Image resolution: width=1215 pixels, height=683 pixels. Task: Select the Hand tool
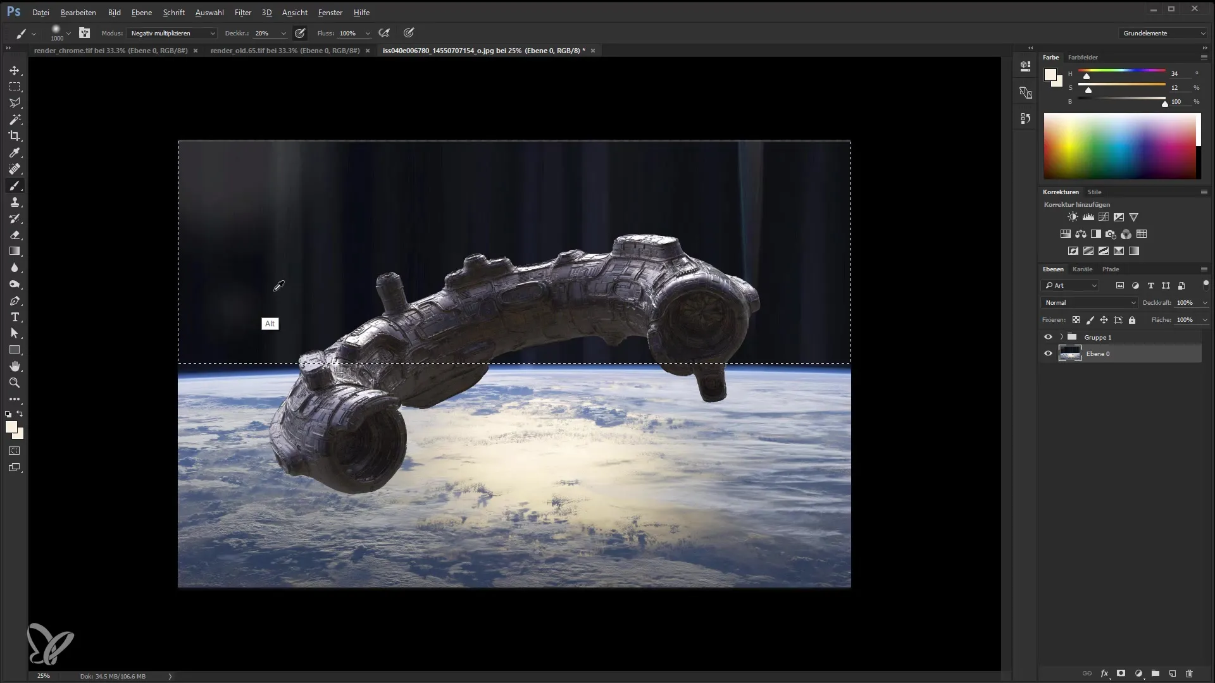[15, 366]
